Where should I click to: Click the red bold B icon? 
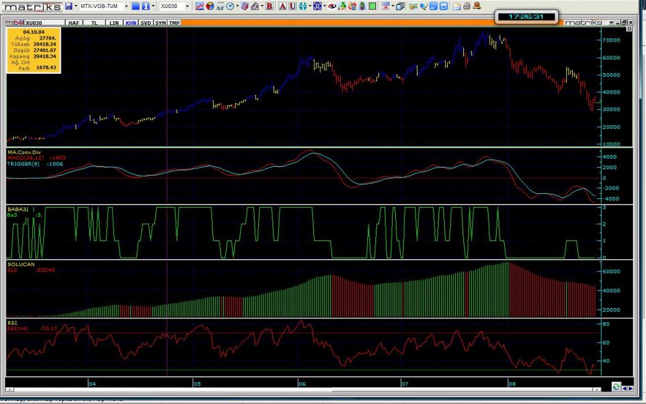click(x=269, y=6)
